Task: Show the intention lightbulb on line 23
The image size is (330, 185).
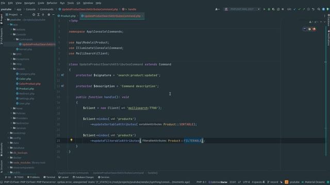Action: (x=71, y=140)
